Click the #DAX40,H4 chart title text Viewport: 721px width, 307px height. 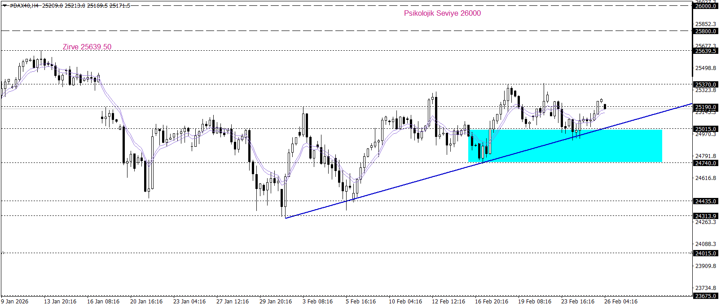coord(24,6)
